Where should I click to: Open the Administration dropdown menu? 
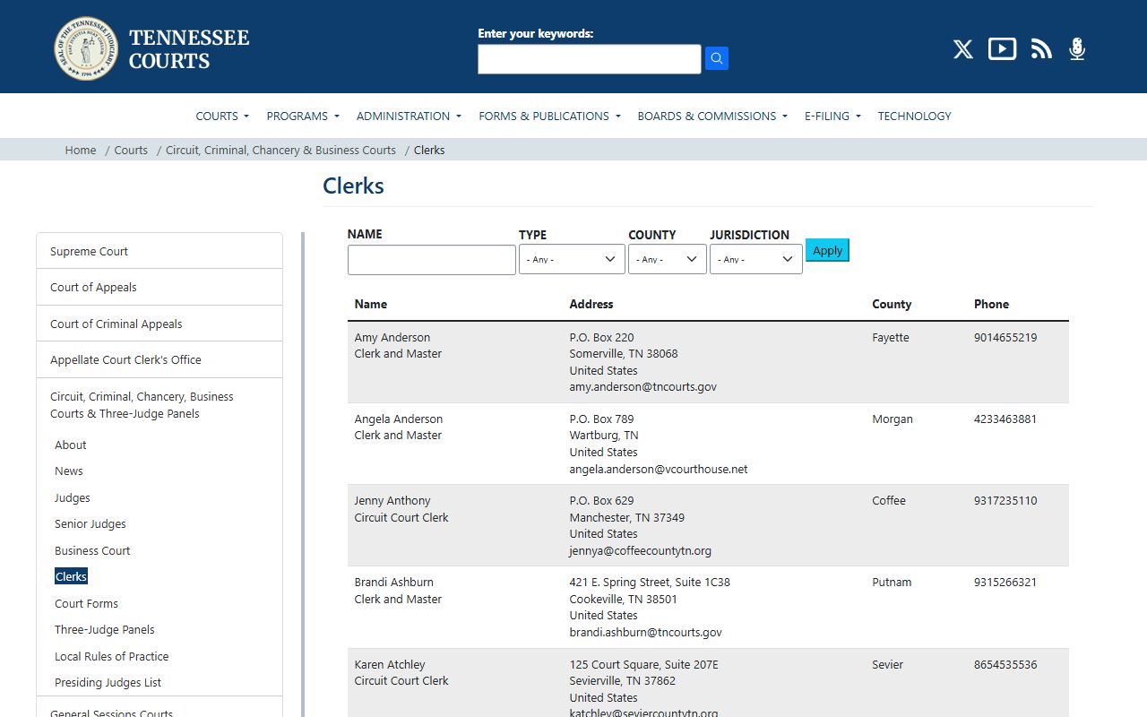(x=409, y=116)
